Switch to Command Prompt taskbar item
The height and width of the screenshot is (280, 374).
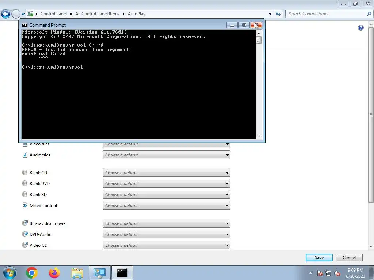click(122, 273)
